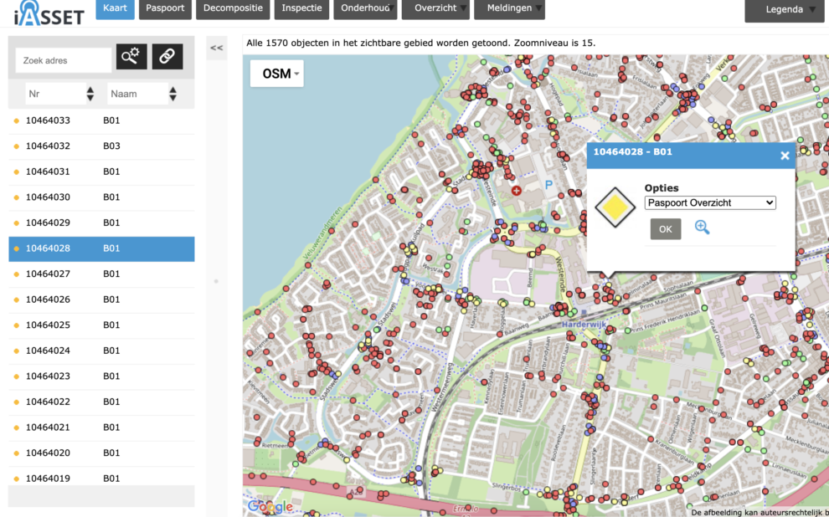Image resolution: width=829 pixels, height=517 pixels.
Task: Collapse the left panel with << button
Action: click(x=216, y=49)
